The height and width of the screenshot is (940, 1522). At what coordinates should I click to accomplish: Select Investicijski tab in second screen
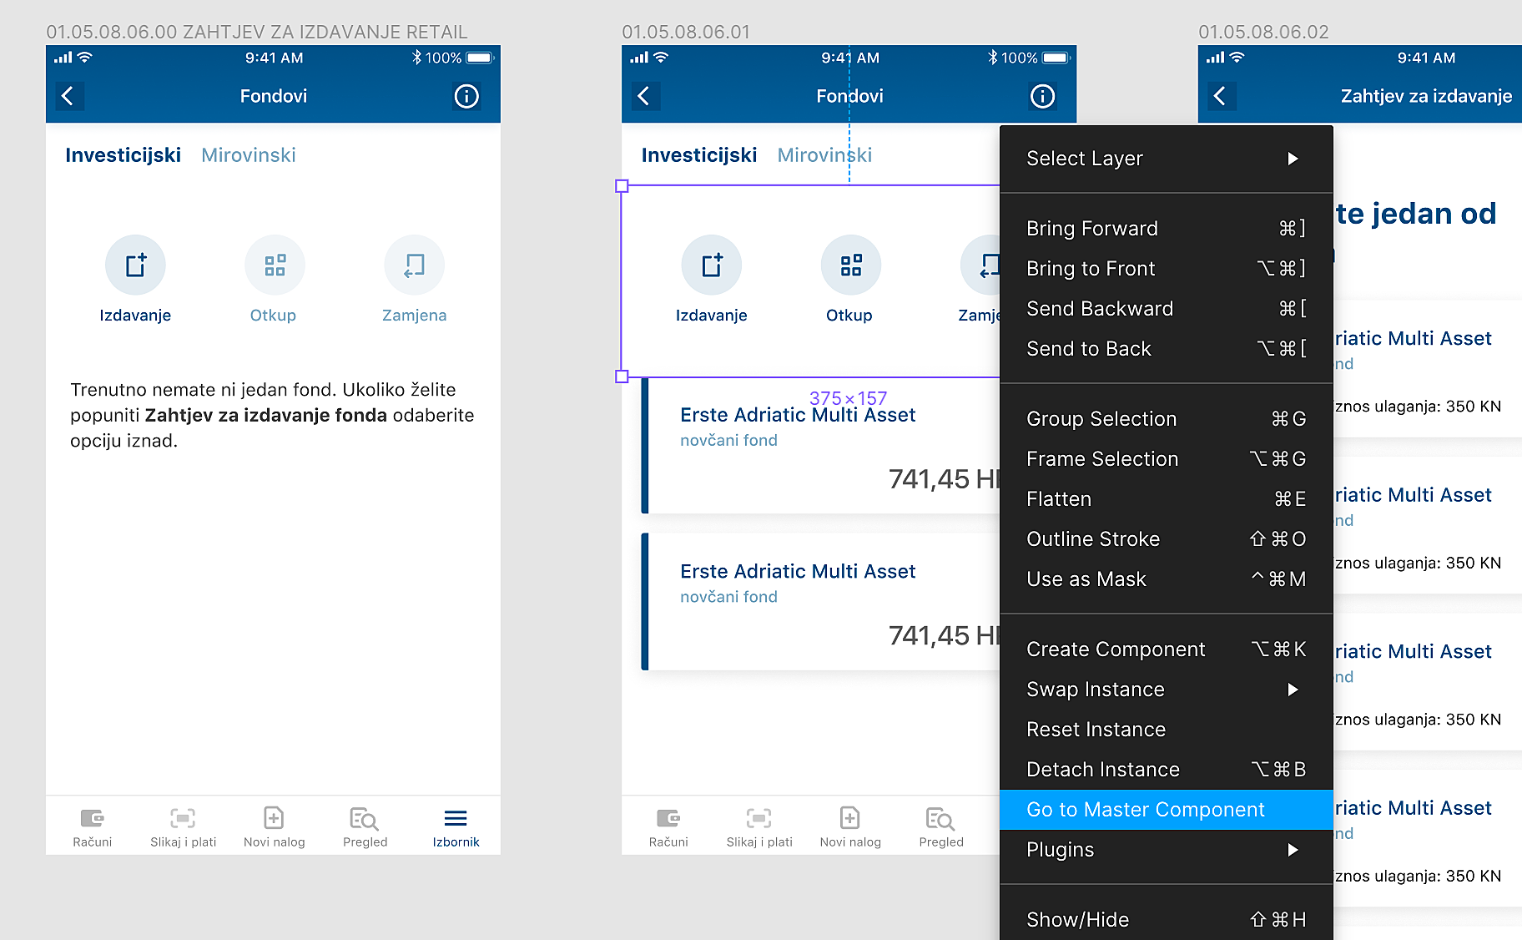click(x=698, y=155)
